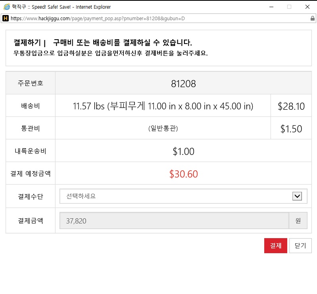This screenshot has width=317, height=294.
Task: Click the Internet Explorer logo in title bar
Action: click(x=6, y=7)
